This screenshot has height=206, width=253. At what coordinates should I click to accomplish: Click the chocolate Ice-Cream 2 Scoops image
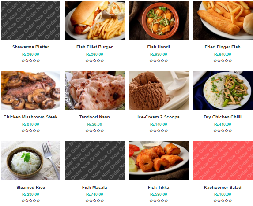159,91
